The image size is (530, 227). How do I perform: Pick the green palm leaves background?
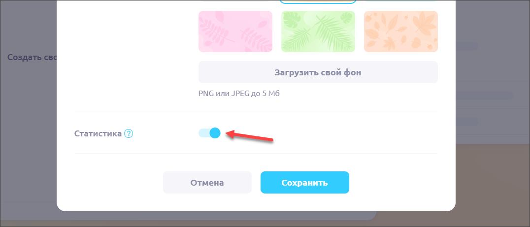pos(318,32)
